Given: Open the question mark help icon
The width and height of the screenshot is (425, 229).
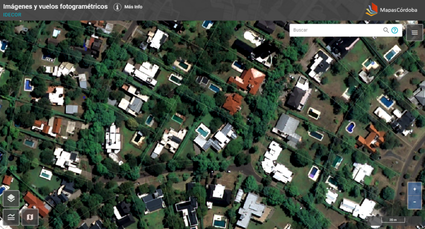Looking at the screenshot, I should pos(395,30).
